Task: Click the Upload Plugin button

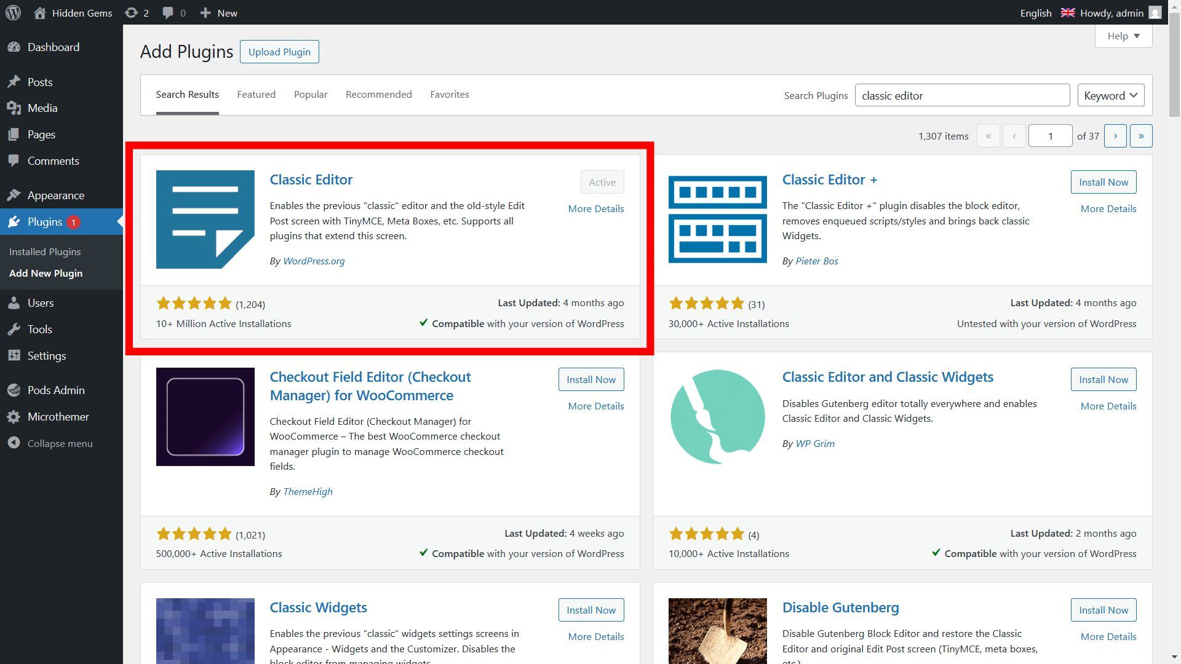Action: [x=279, y=52]
